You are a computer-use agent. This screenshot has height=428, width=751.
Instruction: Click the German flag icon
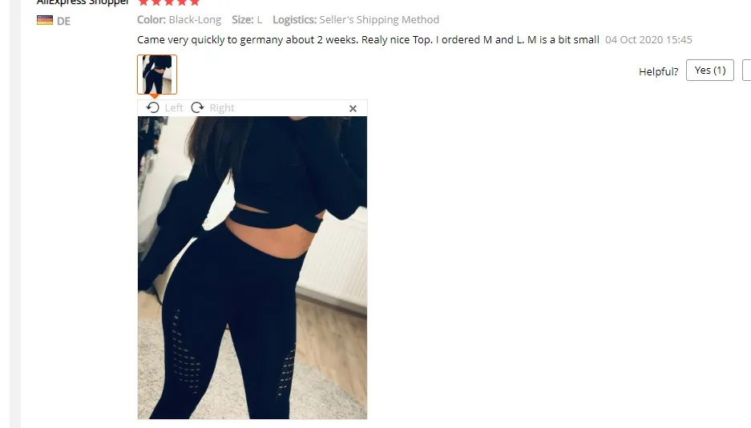click(45, 20)
